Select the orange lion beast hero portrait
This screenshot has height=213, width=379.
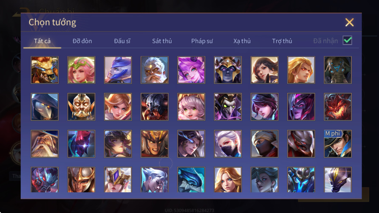[x=45, y=70]
